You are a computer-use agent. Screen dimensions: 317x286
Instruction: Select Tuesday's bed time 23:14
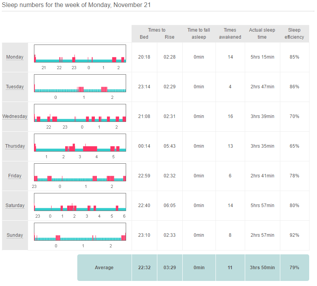click(x=144, y=87)
